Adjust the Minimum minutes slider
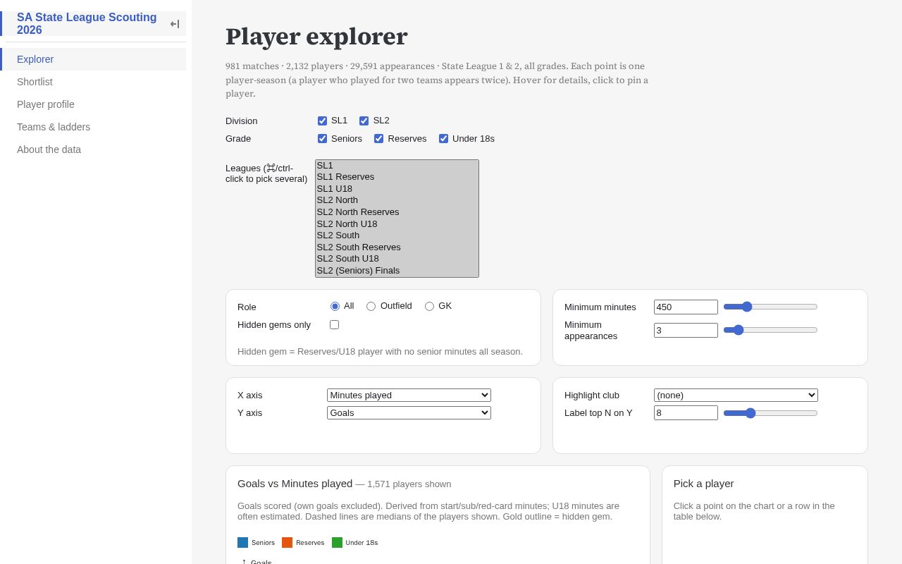The height and width of the screenshot is (564, 902). [770, 307]
